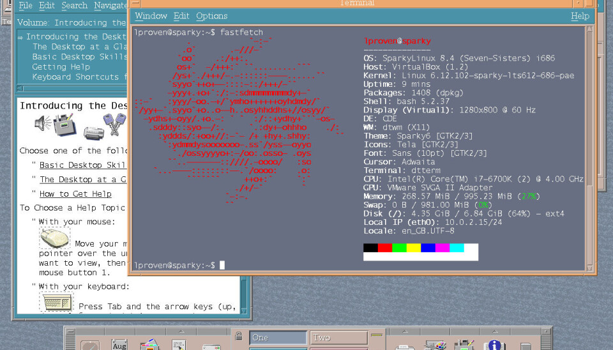
Task: Open Application Manager icon on front panel
Action: pyautogui.click(x=464, y=344)
